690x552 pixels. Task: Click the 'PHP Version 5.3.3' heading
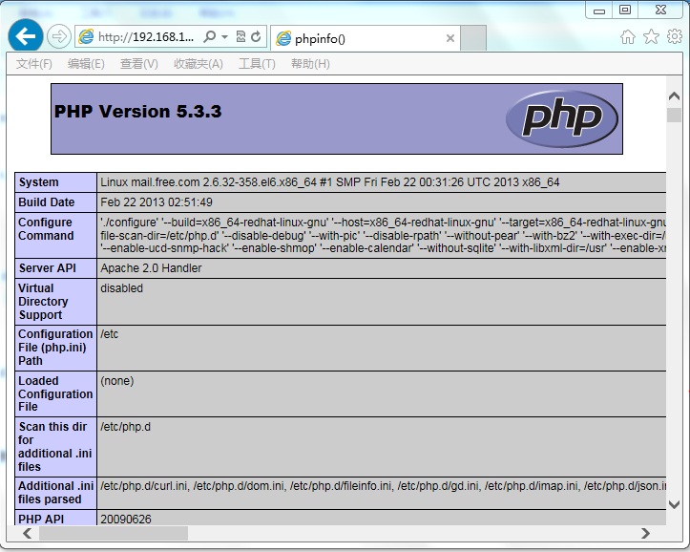click(x=137, y=112)
